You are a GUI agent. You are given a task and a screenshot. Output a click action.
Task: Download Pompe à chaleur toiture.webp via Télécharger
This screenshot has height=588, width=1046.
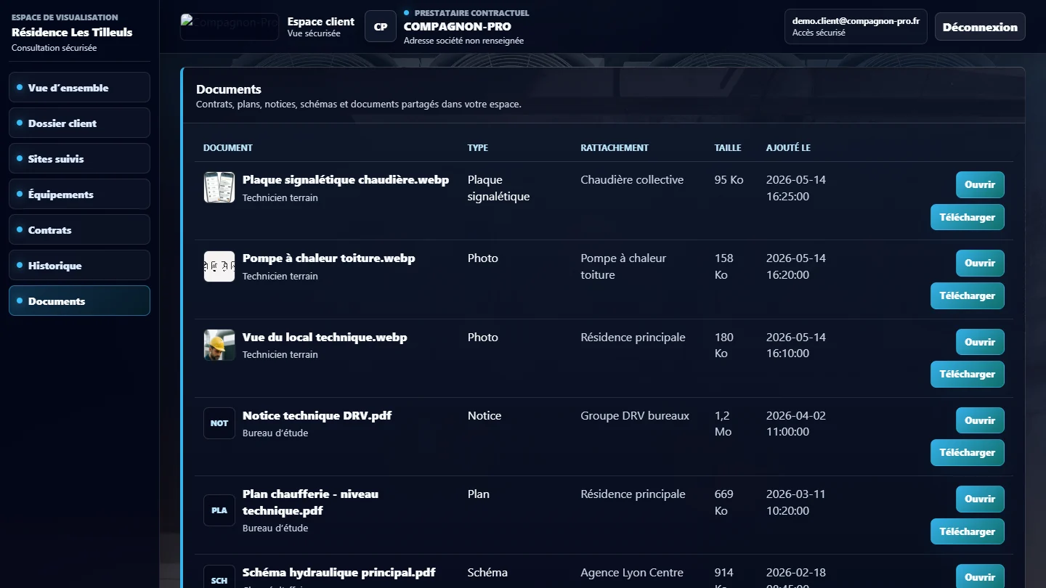(x=968, y=295)
